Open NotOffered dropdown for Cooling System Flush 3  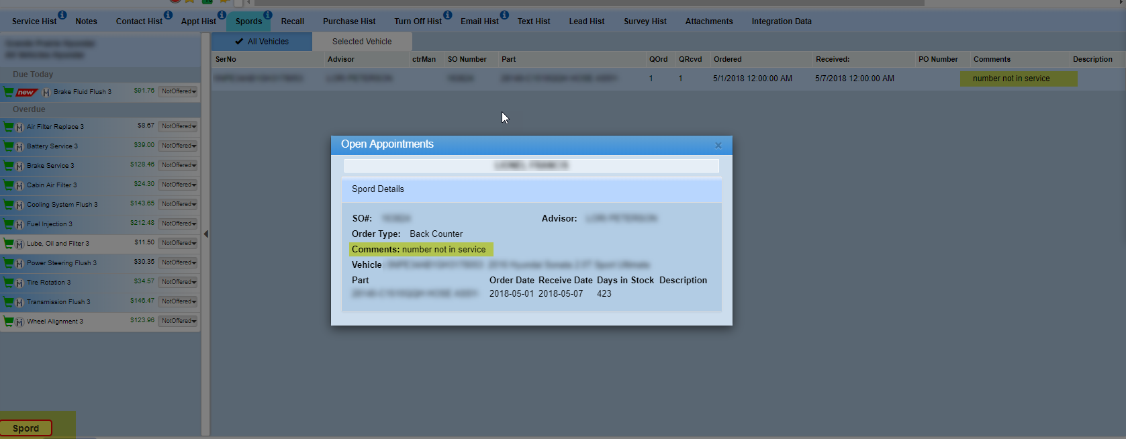click(178, 204)
